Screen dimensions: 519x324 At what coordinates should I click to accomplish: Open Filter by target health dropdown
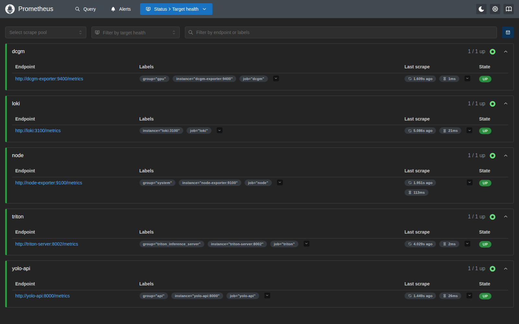point(136,32)
